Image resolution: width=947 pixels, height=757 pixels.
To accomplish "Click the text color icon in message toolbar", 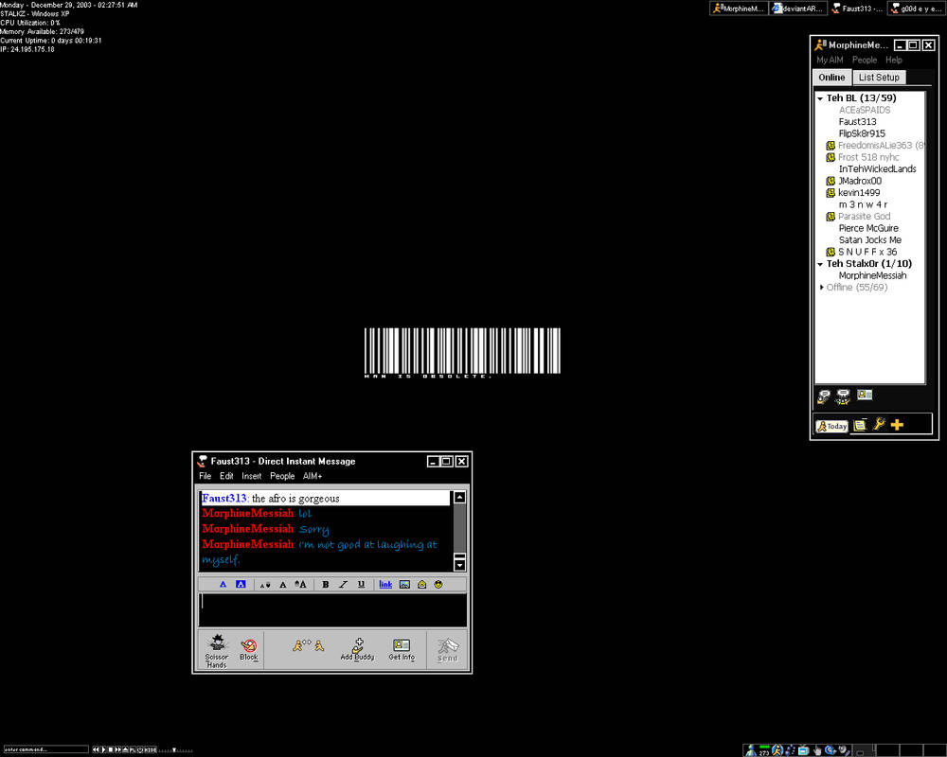I will pos(223,585).
